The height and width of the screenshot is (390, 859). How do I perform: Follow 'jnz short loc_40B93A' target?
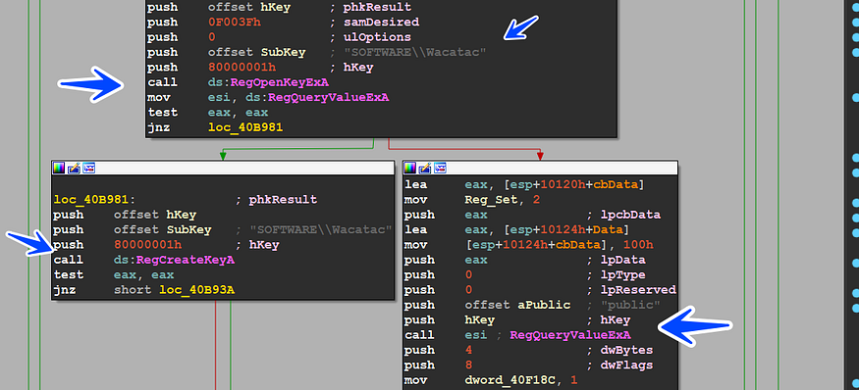(x=197, y=290)
